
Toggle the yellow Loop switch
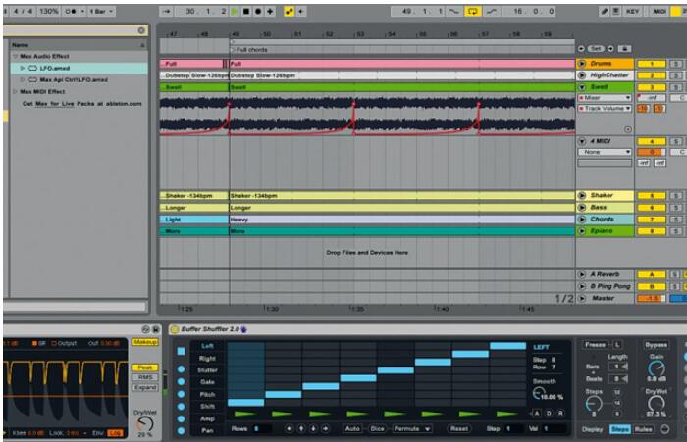472,12
